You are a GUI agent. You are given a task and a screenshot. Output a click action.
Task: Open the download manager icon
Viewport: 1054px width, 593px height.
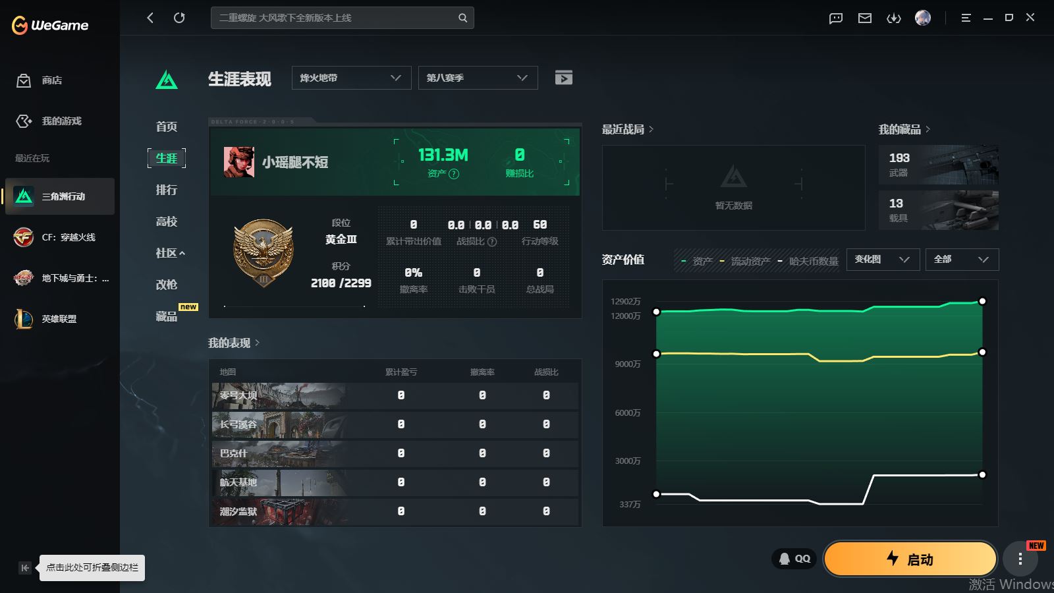[x=893, y=18]
